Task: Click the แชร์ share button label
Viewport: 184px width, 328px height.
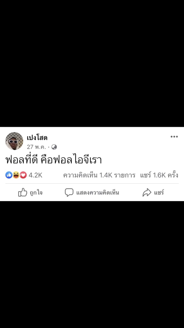Action: coord(159,192)
